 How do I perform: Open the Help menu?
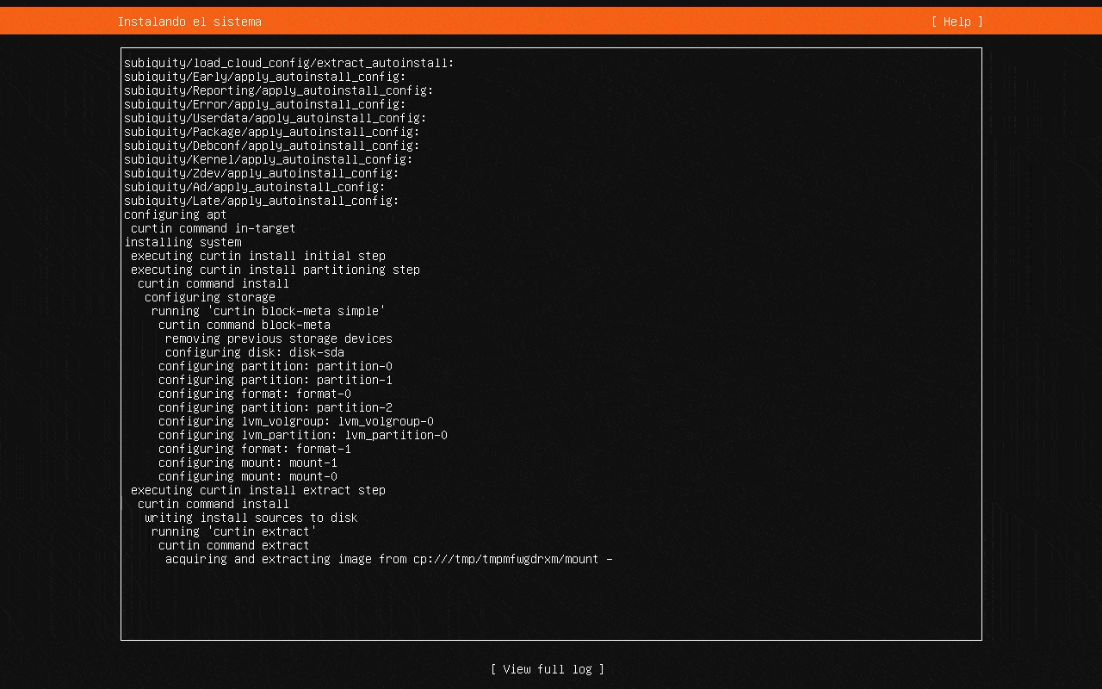point(957,22)
